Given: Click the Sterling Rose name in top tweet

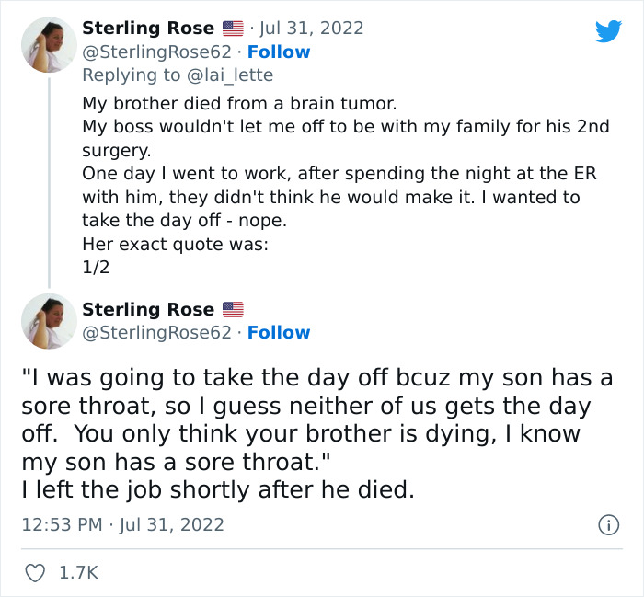Looking at the screenshot, I should click(148, 29).
